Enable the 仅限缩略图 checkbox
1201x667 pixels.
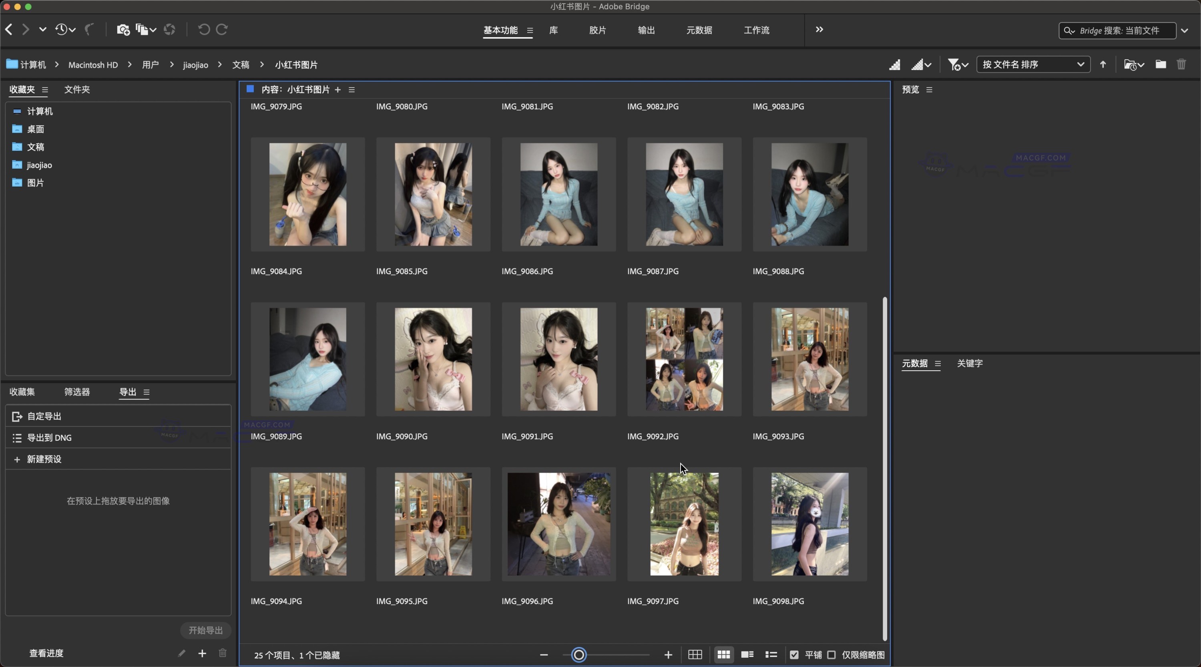[x=832, y=655]
